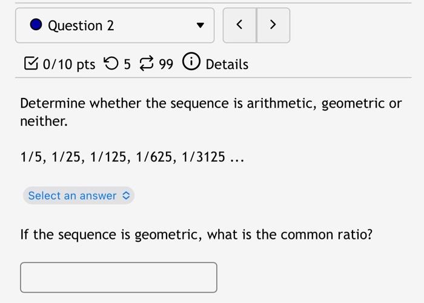Open the Details link

point(227,64)
